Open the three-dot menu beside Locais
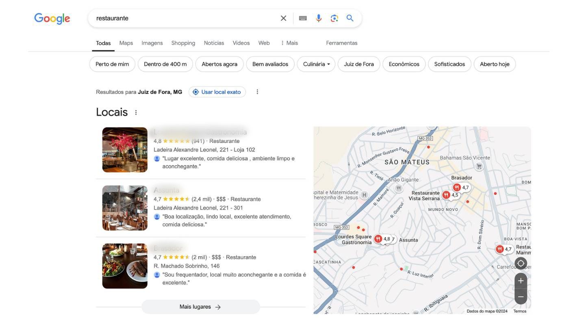The image size is (569, 320). (136, 112)
